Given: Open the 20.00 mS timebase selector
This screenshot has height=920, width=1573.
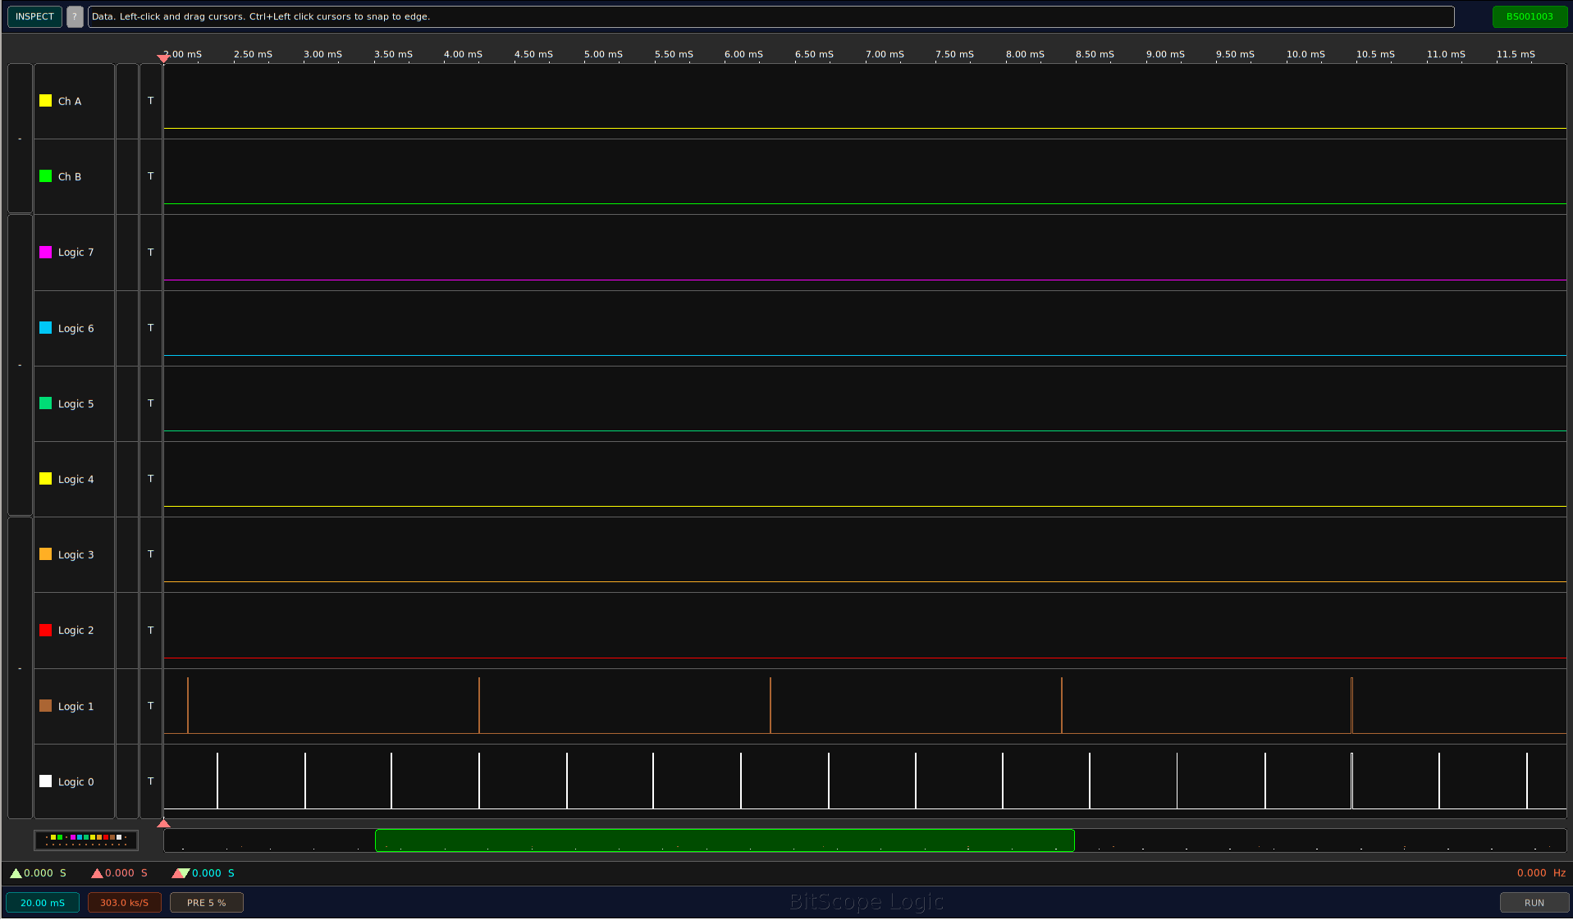Looking at the screenshot, I should pos(43,903).
